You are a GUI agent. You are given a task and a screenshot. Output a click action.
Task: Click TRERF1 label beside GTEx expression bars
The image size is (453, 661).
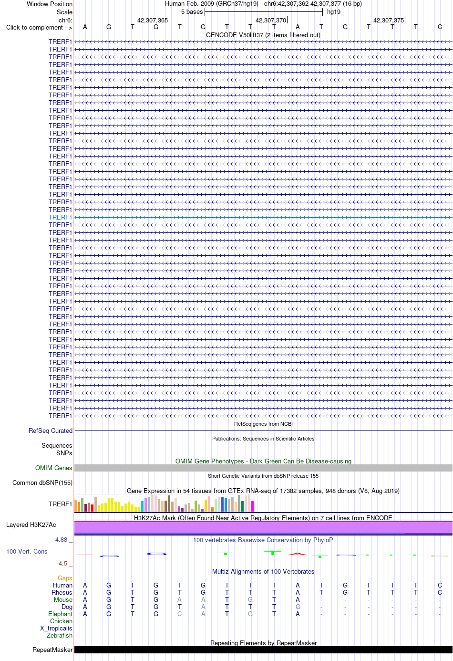(x=60, y=504)
